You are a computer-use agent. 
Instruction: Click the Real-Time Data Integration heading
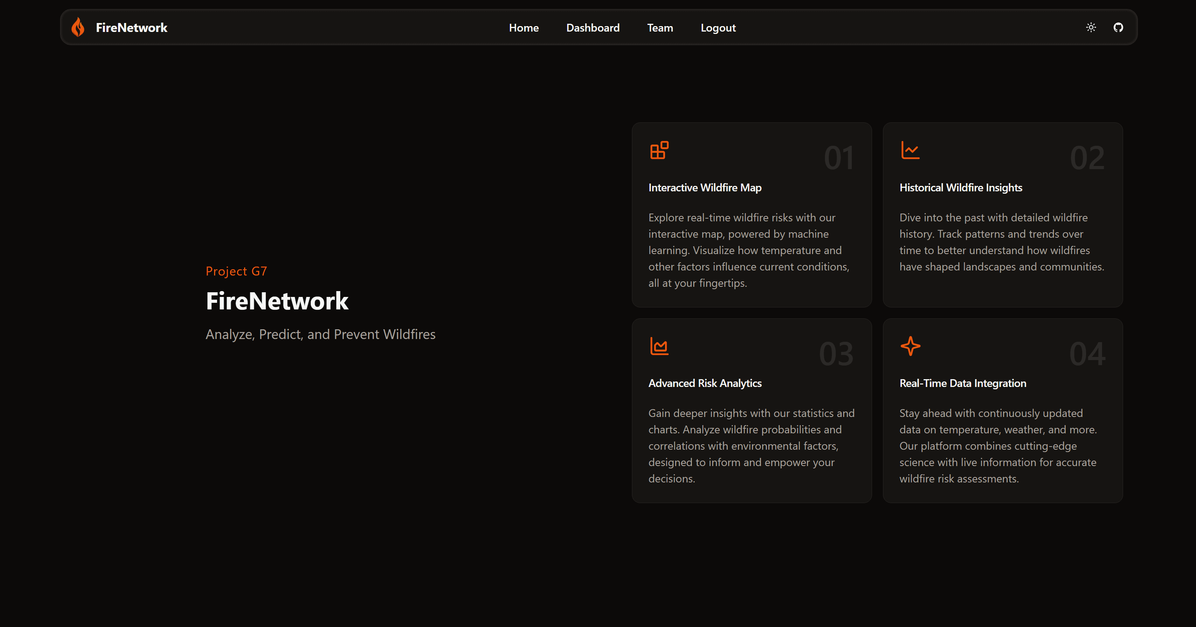[962, 383]
